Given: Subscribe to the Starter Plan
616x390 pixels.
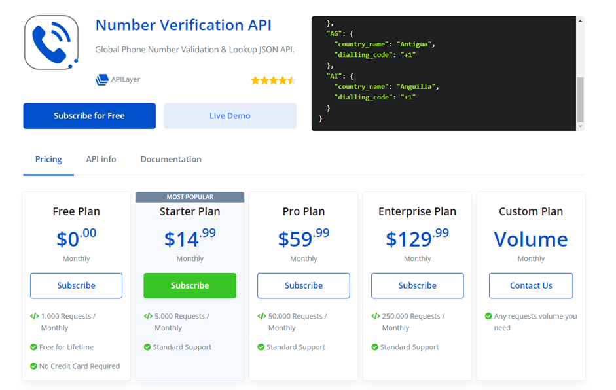Looking at the screenshot, I should (190, 285).
